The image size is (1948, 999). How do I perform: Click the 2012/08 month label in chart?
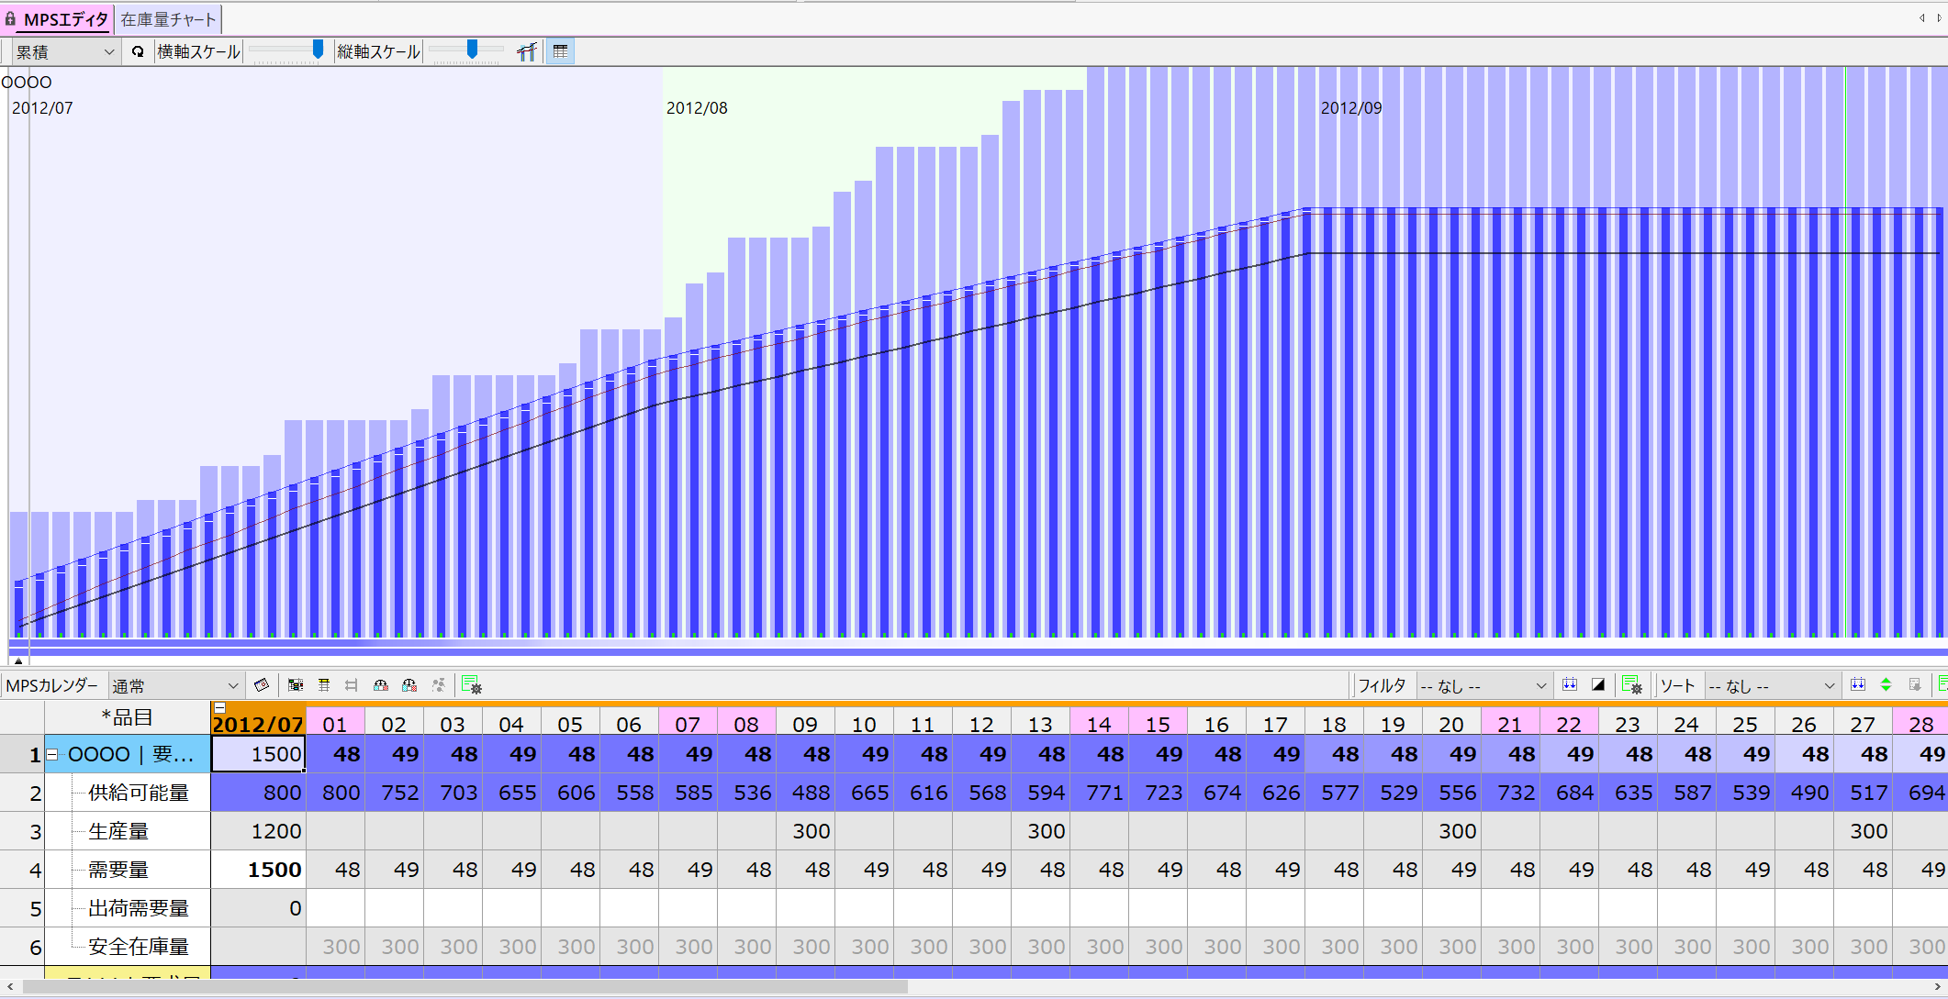tap(697, 107)
